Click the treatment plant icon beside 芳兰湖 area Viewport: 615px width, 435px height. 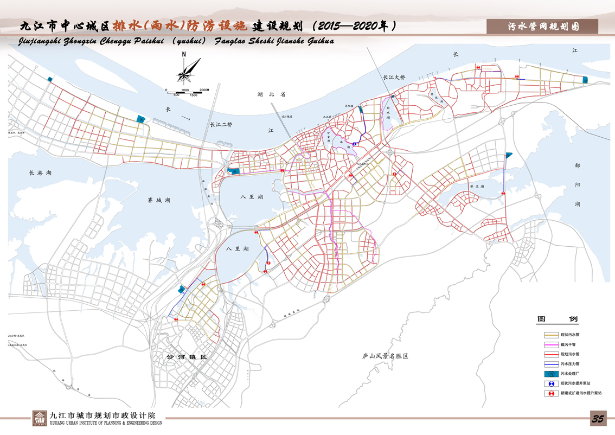point(509,155)
